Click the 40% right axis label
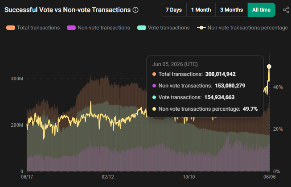Screen dimensions: 291x187 [x=278, y=87]
